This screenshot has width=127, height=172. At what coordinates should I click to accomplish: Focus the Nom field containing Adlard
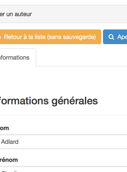click(x=63, y=142)
